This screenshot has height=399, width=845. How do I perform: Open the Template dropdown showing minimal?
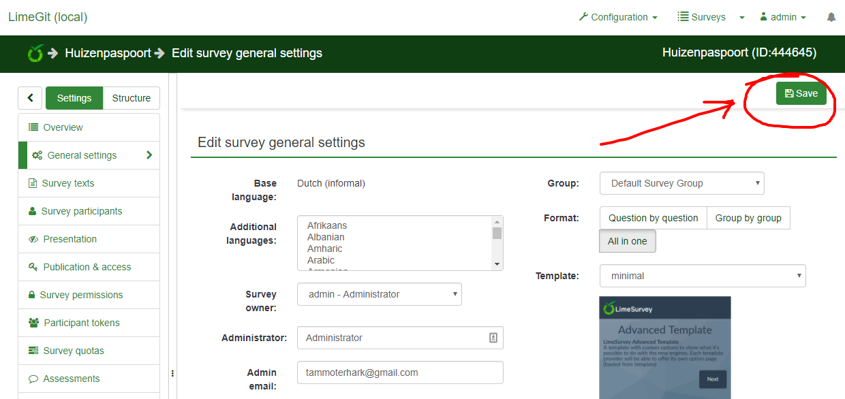[x=702, y=276]
